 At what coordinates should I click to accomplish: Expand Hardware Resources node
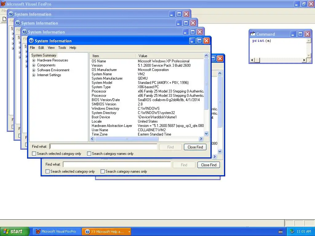coord(34,60)
